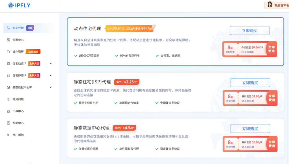Click the 专属客户经理 button
This screenshot has width=289, height=164.
click(x=277, y=5)
